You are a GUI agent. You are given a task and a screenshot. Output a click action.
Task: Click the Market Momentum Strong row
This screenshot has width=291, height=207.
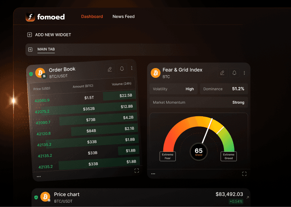(x=199, y=102)
